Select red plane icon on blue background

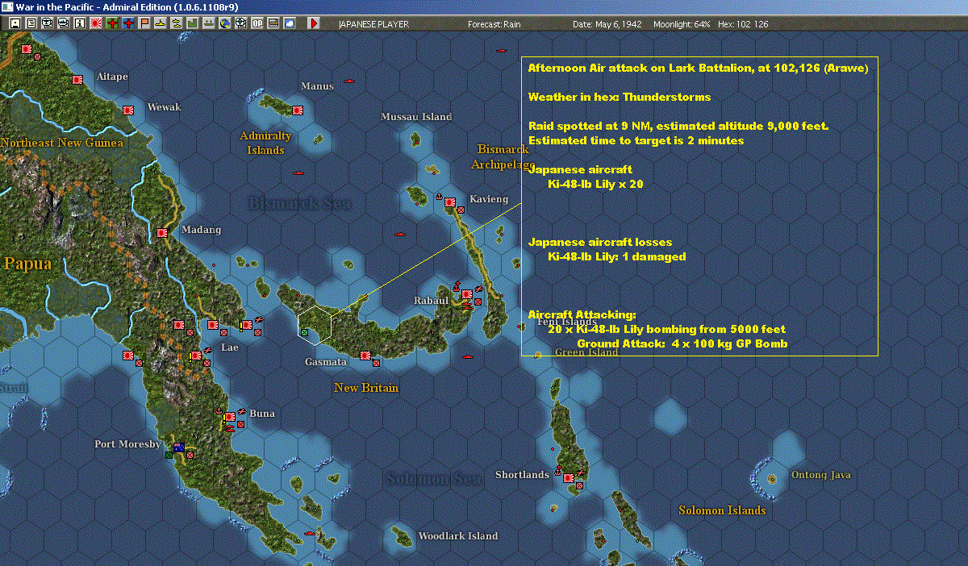(128, 24)
